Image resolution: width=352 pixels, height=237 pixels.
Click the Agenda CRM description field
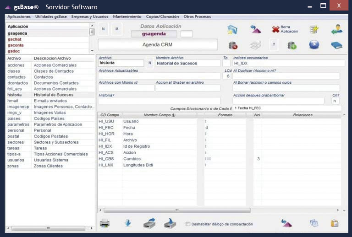(158, 44)
